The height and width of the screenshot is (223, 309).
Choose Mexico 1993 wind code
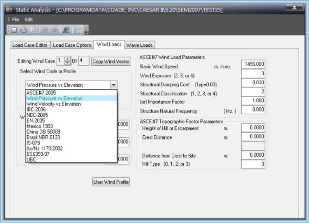(x=71, y=126)
